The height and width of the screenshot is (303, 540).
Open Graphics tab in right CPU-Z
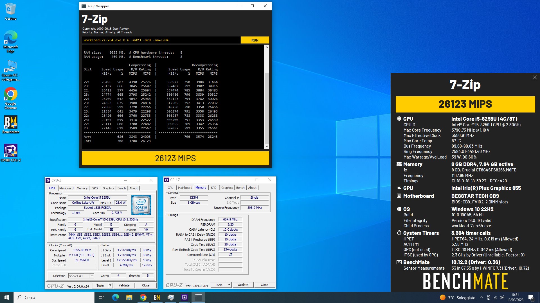point(227,188)
